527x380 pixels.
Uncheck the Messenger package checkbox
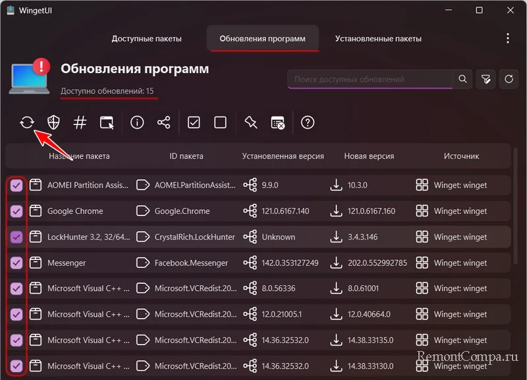pos(16,263)
